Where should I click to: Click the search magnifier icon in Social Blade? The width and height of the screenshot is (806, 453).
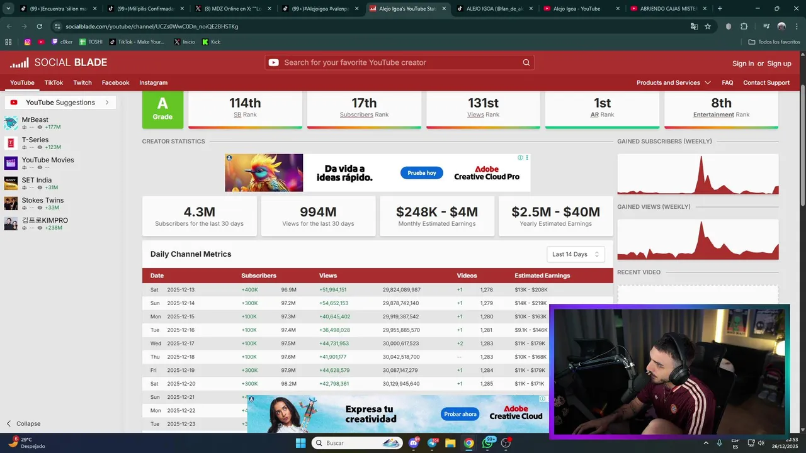point(526,62)
